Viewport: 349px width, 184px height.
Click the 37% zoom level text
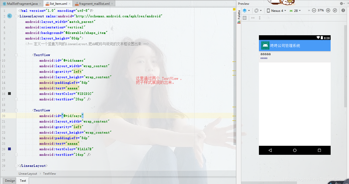click(x=321, y=10)
